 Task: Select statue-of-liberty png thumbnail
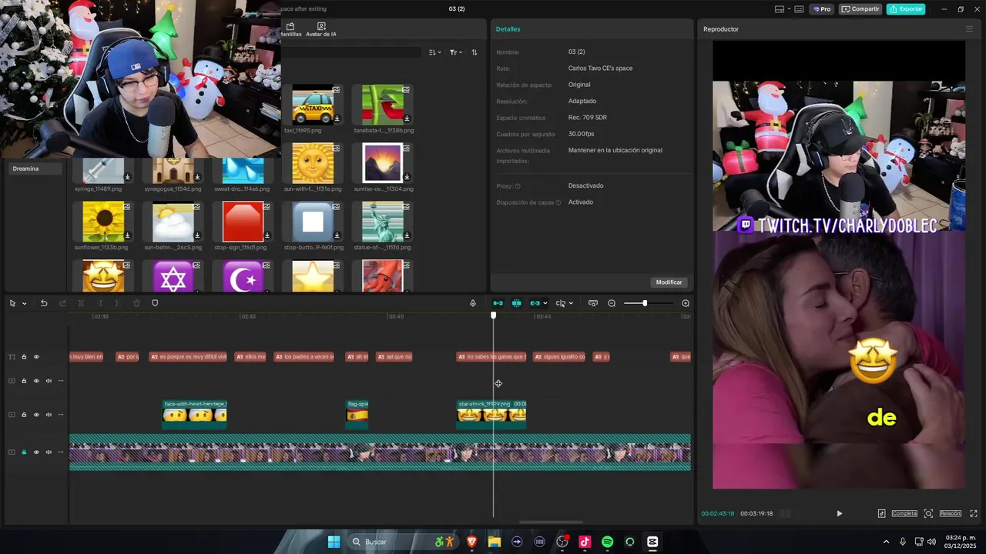(x=383, y=222)
